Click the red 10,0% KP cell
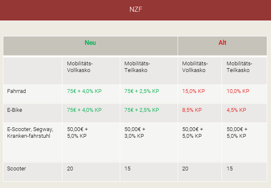The image size is (271, 188). click(x=238, y=91)
